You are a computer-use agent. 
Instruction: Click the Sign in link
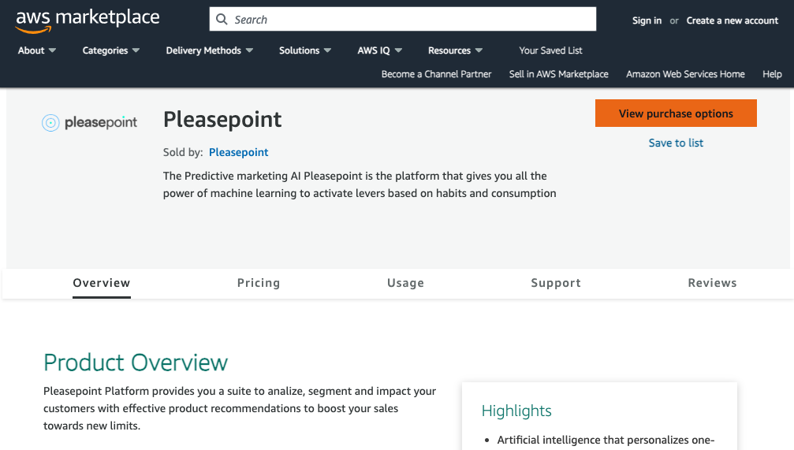(647, 20)
